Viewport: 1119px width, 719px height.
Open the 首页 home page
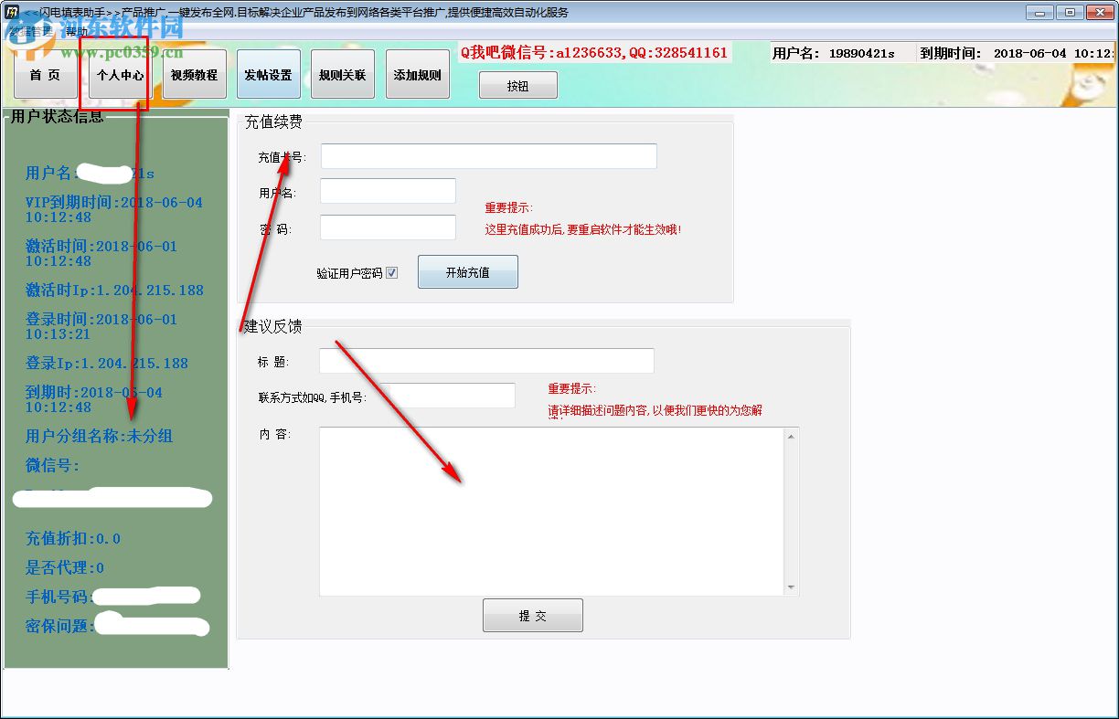click(x=46, y=77)
